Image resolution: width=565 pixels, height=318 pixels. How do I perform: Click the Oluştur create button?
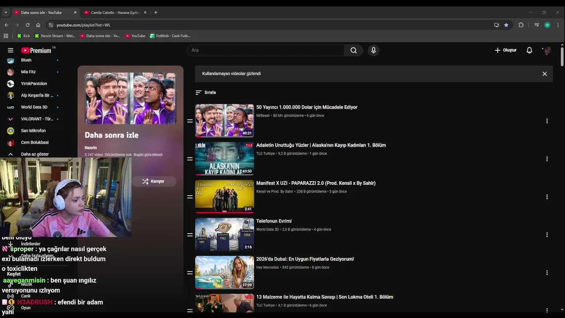505,50
